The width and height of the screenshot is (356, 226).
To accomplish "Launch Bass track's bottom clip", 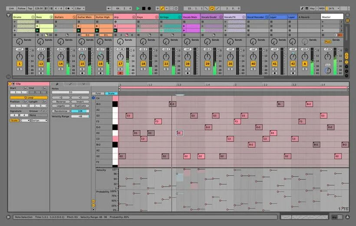I will [x=37, y=30].
